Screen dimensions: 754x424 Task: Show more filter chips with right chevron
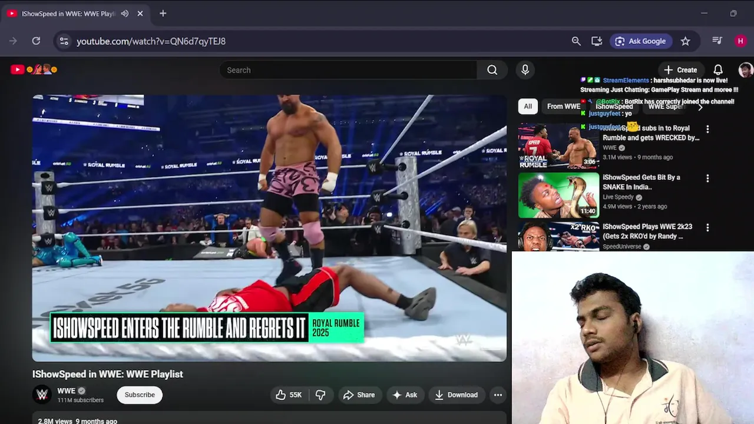700,107
